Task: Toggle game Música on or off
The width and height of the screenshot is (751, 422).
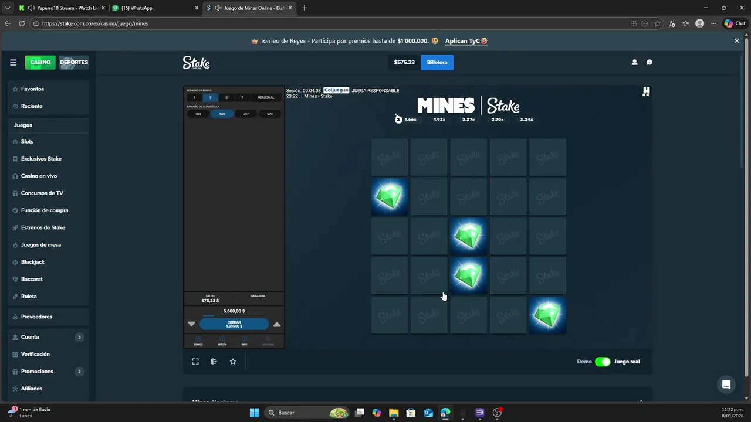Action: [222, 341]
